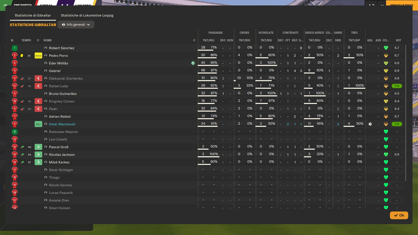Image resolution: width=418 pixels, height=235 pixels.
Task: Sort by TNT\INP under TIRO
Action: 354,40
